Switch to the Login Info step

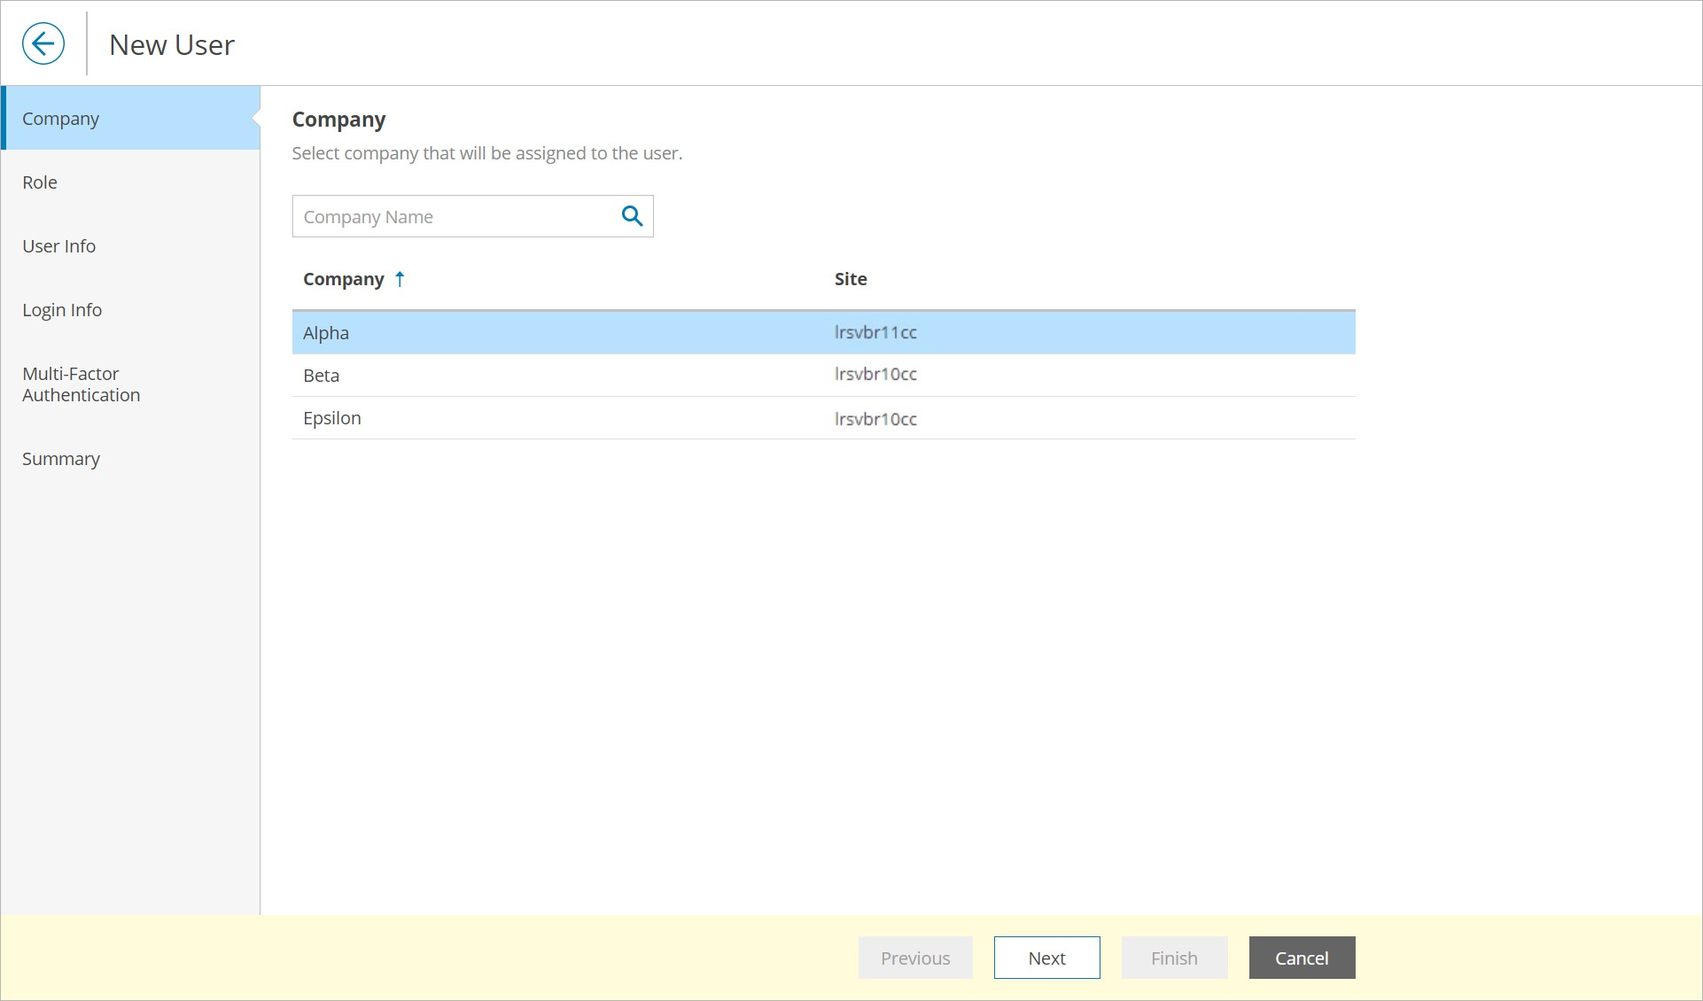pyautogui.click(x=62, y=310)
